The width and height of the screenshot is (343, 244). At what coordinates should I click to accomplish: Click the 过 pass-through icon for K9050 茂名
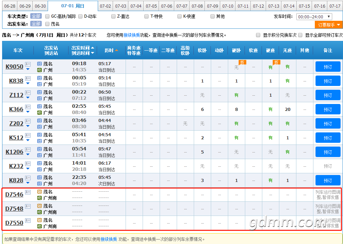tap(39, 64)
